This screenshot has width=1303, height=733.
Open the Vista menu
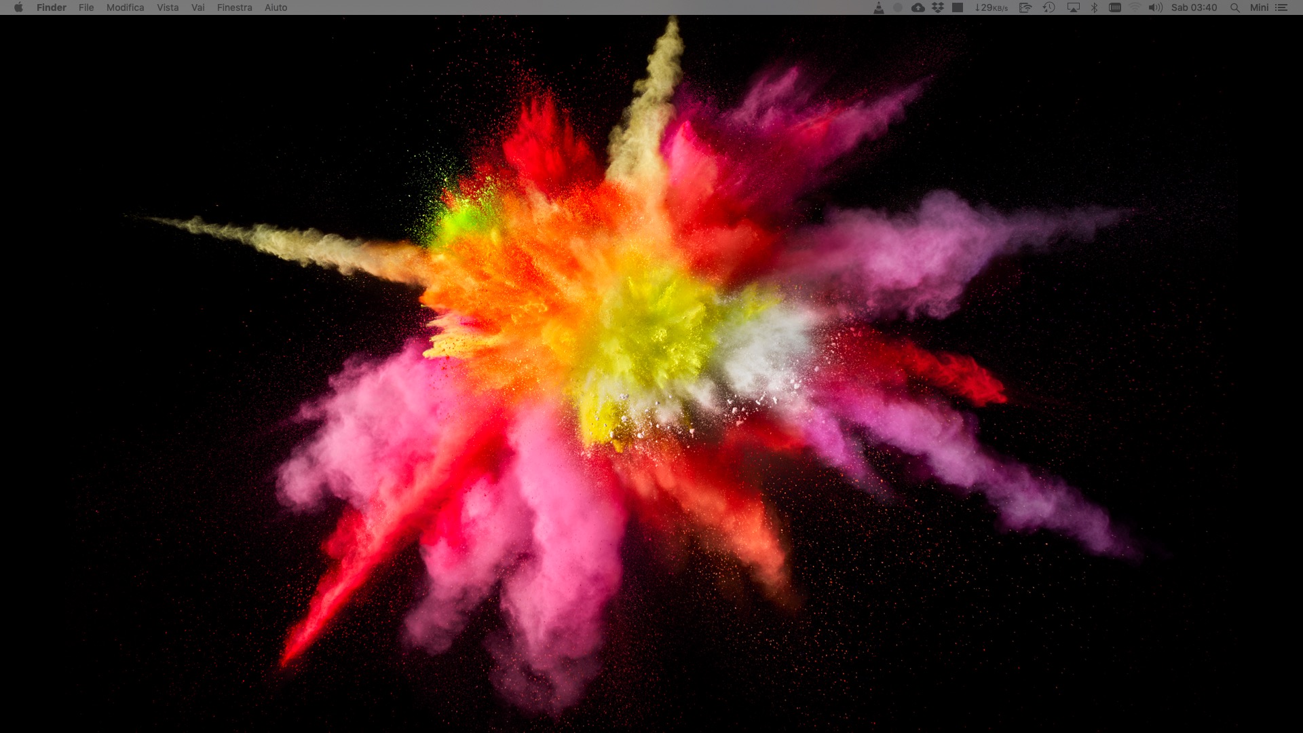click(168, 7)
